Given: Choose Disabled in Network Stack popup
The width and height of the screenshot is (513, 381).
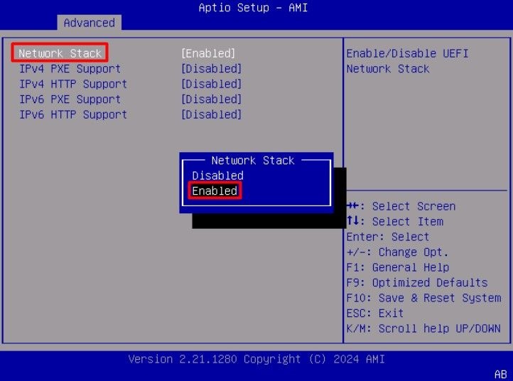Looking at the screenshot, I should 217,176.
